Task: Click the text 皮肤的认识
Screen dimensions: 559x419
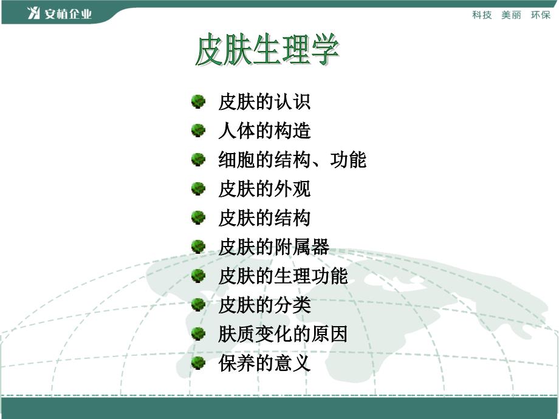Action: click(264, 102)
